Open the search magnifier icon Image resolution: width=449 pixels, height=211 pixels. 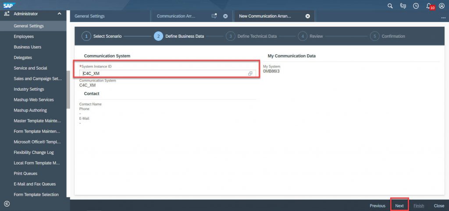click(390, 6)
